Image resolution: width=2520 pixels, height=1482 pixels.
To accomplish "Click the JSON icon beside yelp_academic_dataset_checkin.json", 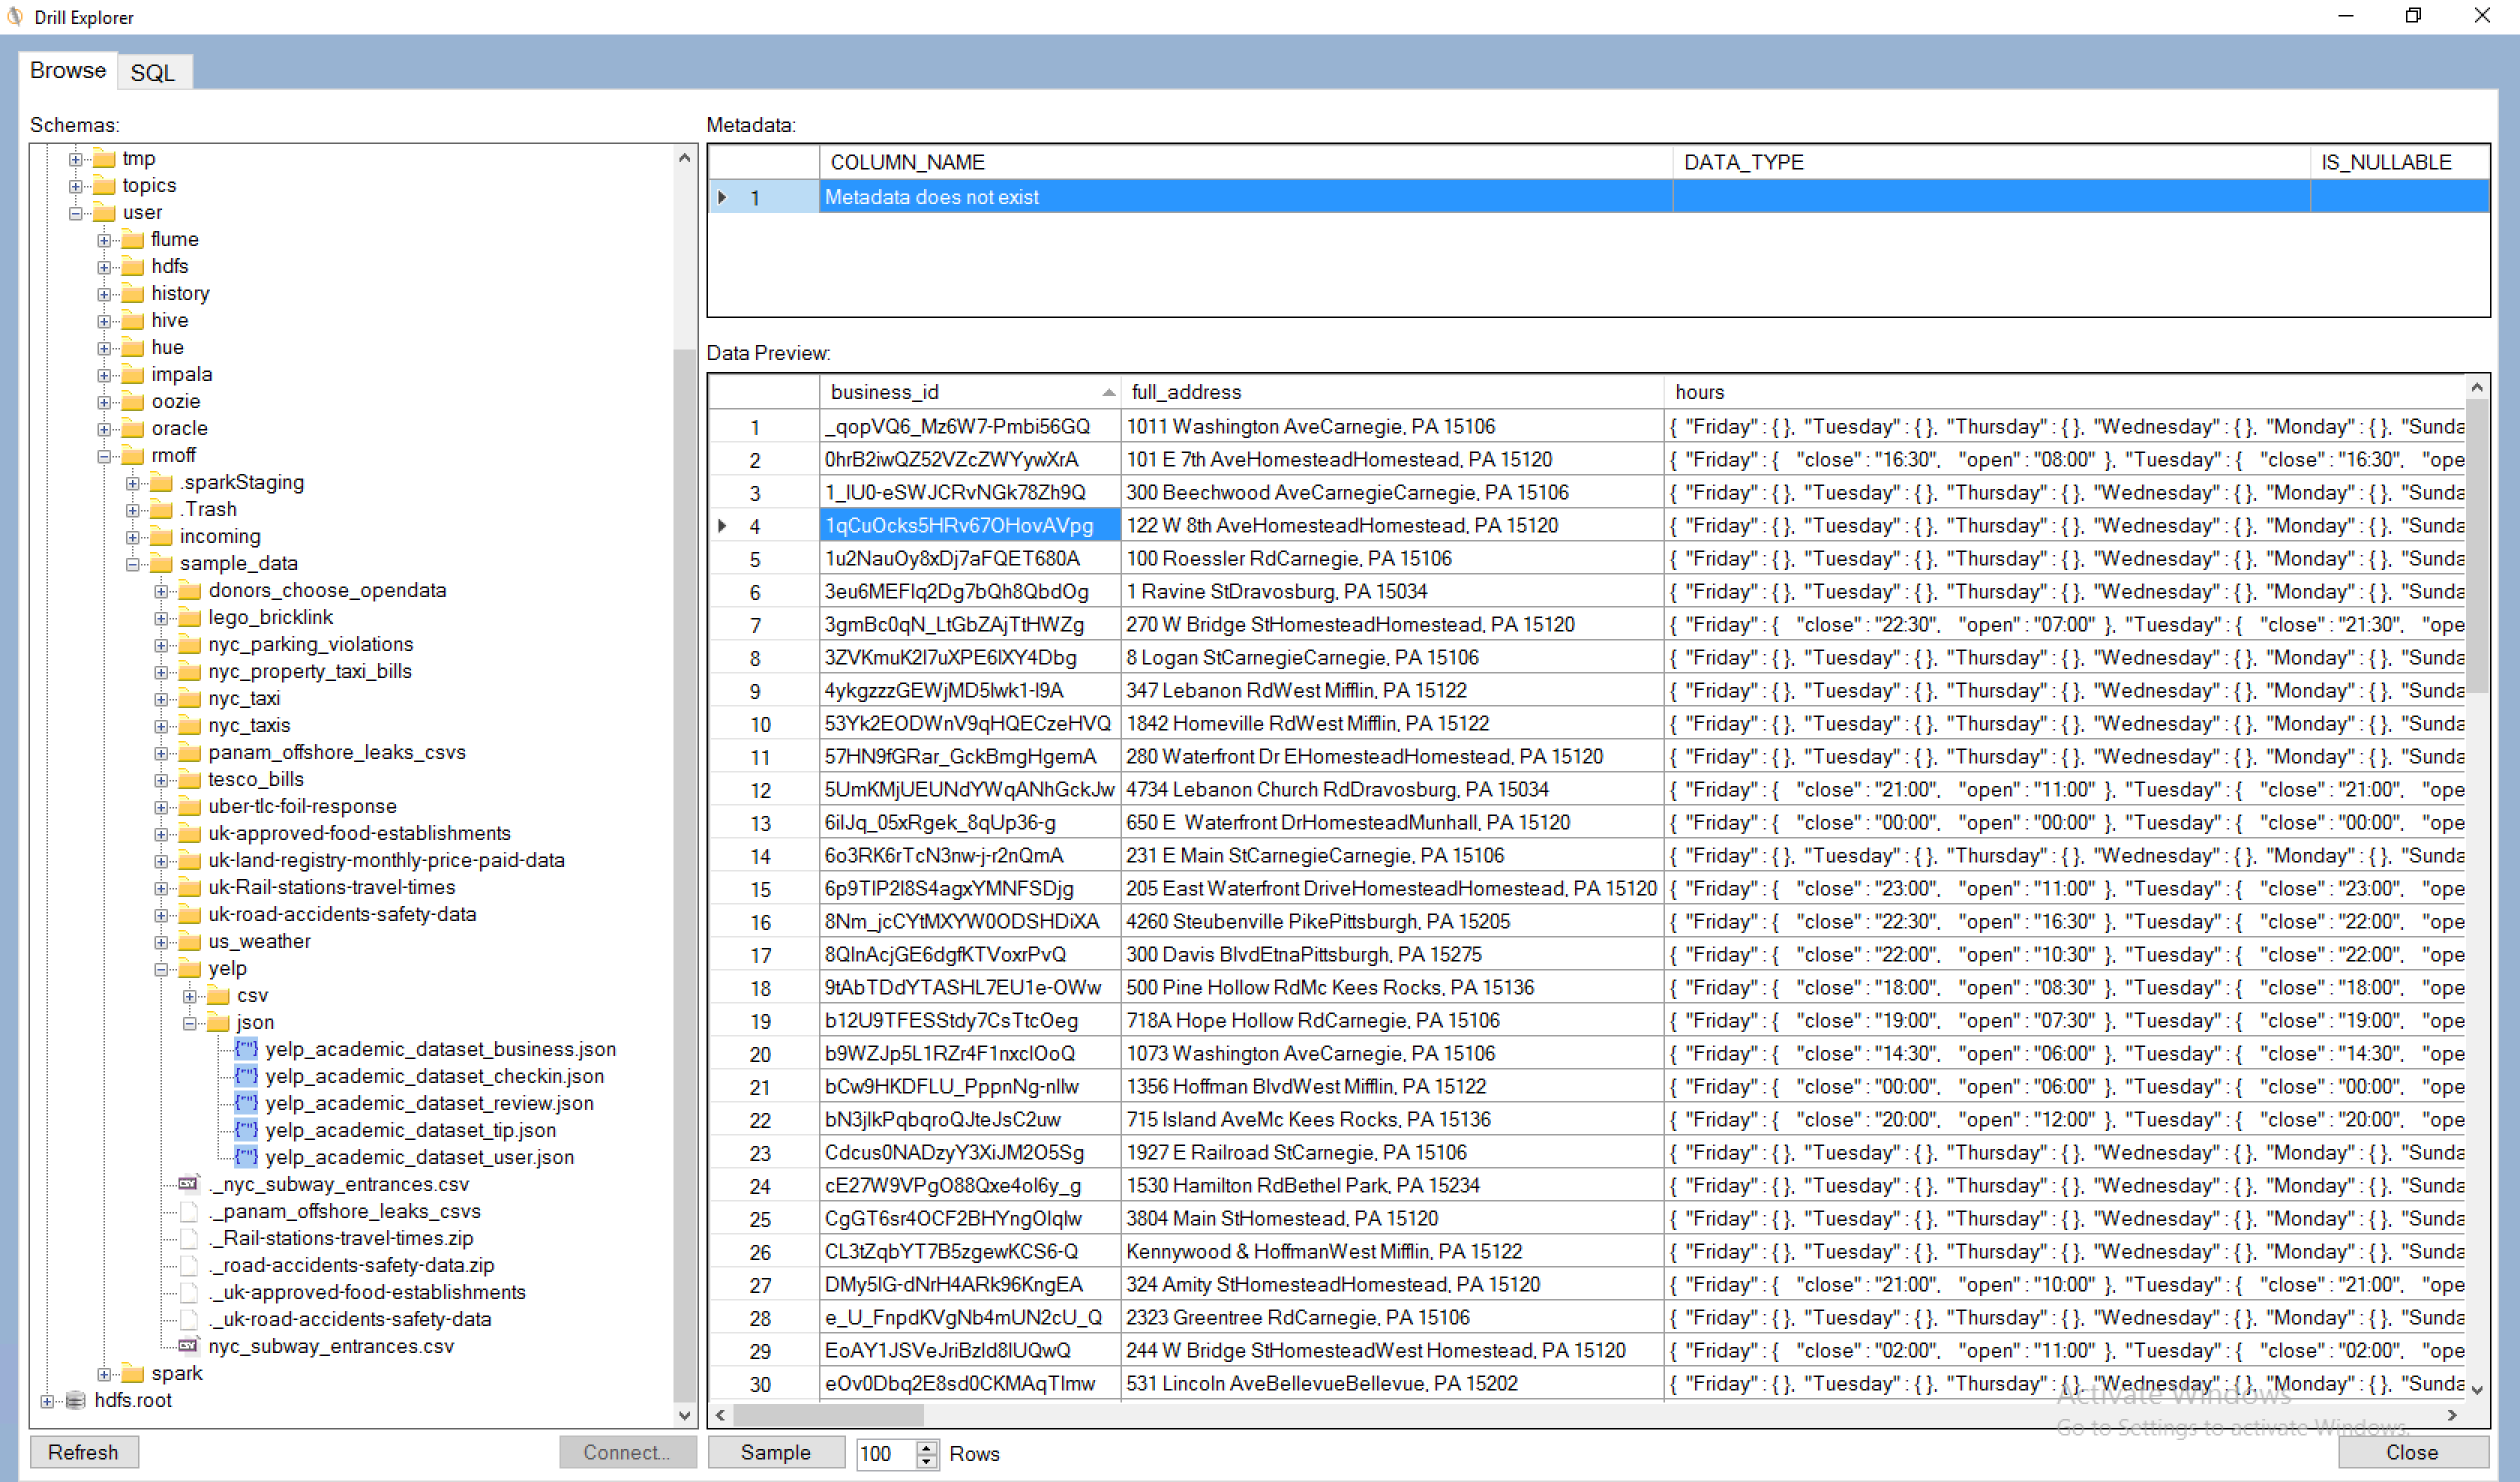I will [246, 1076].
